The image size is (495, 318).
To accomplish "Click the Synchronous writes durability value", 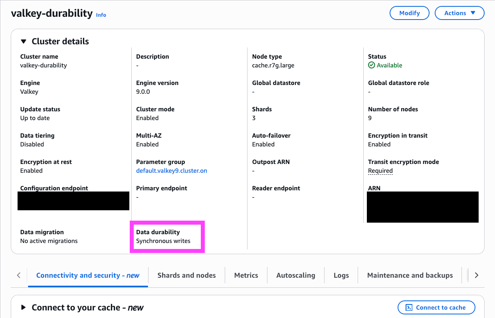I will [x=163, y=241].
